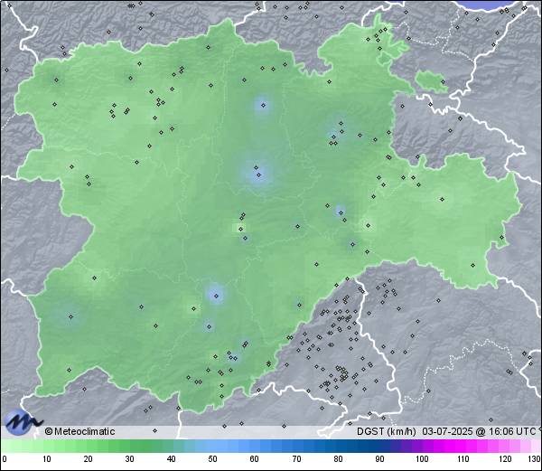Click the station marker in the small detached green enclave
Screen dimensions: 542x471
(x=443, y=82)
